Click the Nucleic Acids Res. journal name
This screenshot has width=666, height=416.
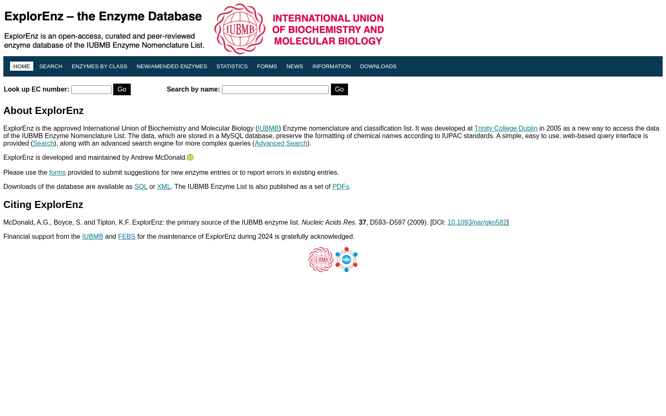point(329,223)
